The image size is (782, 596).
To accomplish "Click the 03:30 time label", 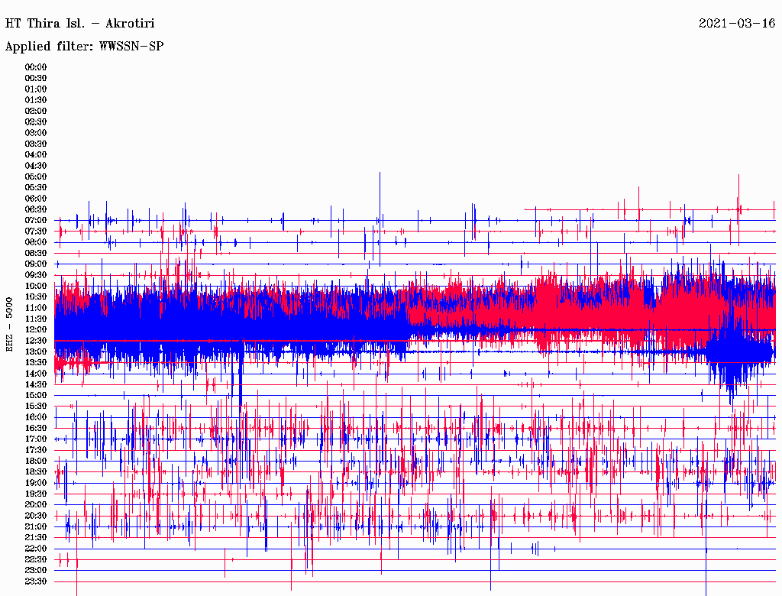I will pos(36,144).
